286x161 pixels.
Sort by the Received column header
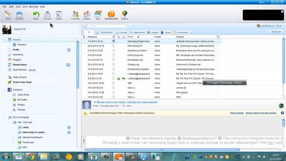coord(92,37)
